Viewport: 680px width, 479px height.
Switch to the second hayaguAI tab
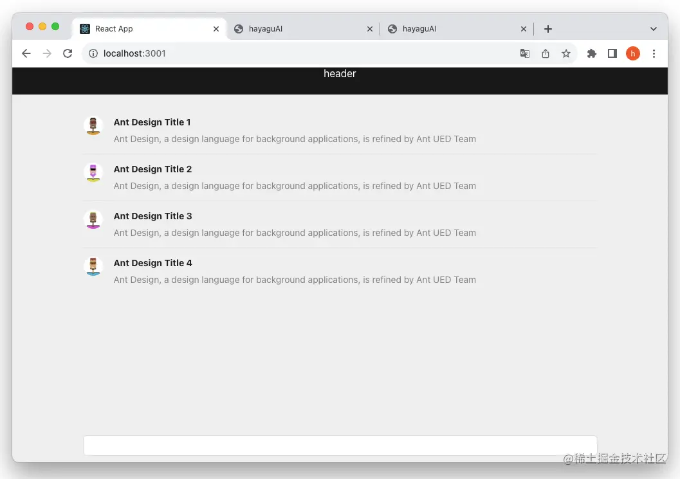click(456, 28)
